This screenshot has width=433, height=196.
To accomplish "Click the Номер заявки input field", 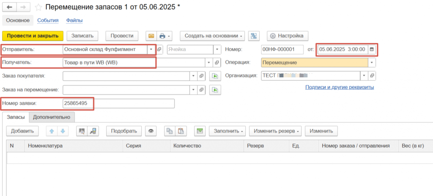I will 118,103.
